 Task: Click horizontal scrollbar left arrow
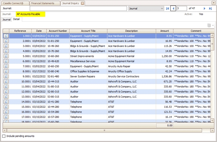tap(5, 130)
